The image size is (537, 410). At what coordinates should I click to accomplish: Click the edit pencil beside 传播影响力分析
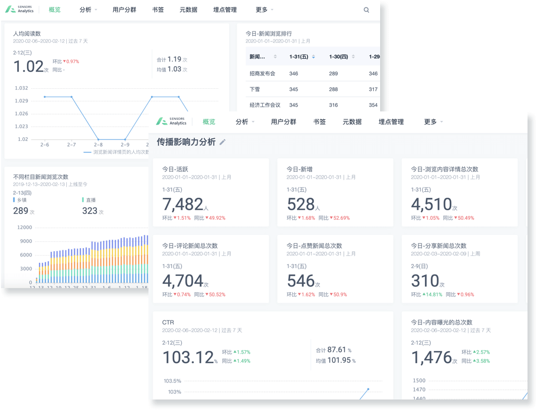point(223,142)
